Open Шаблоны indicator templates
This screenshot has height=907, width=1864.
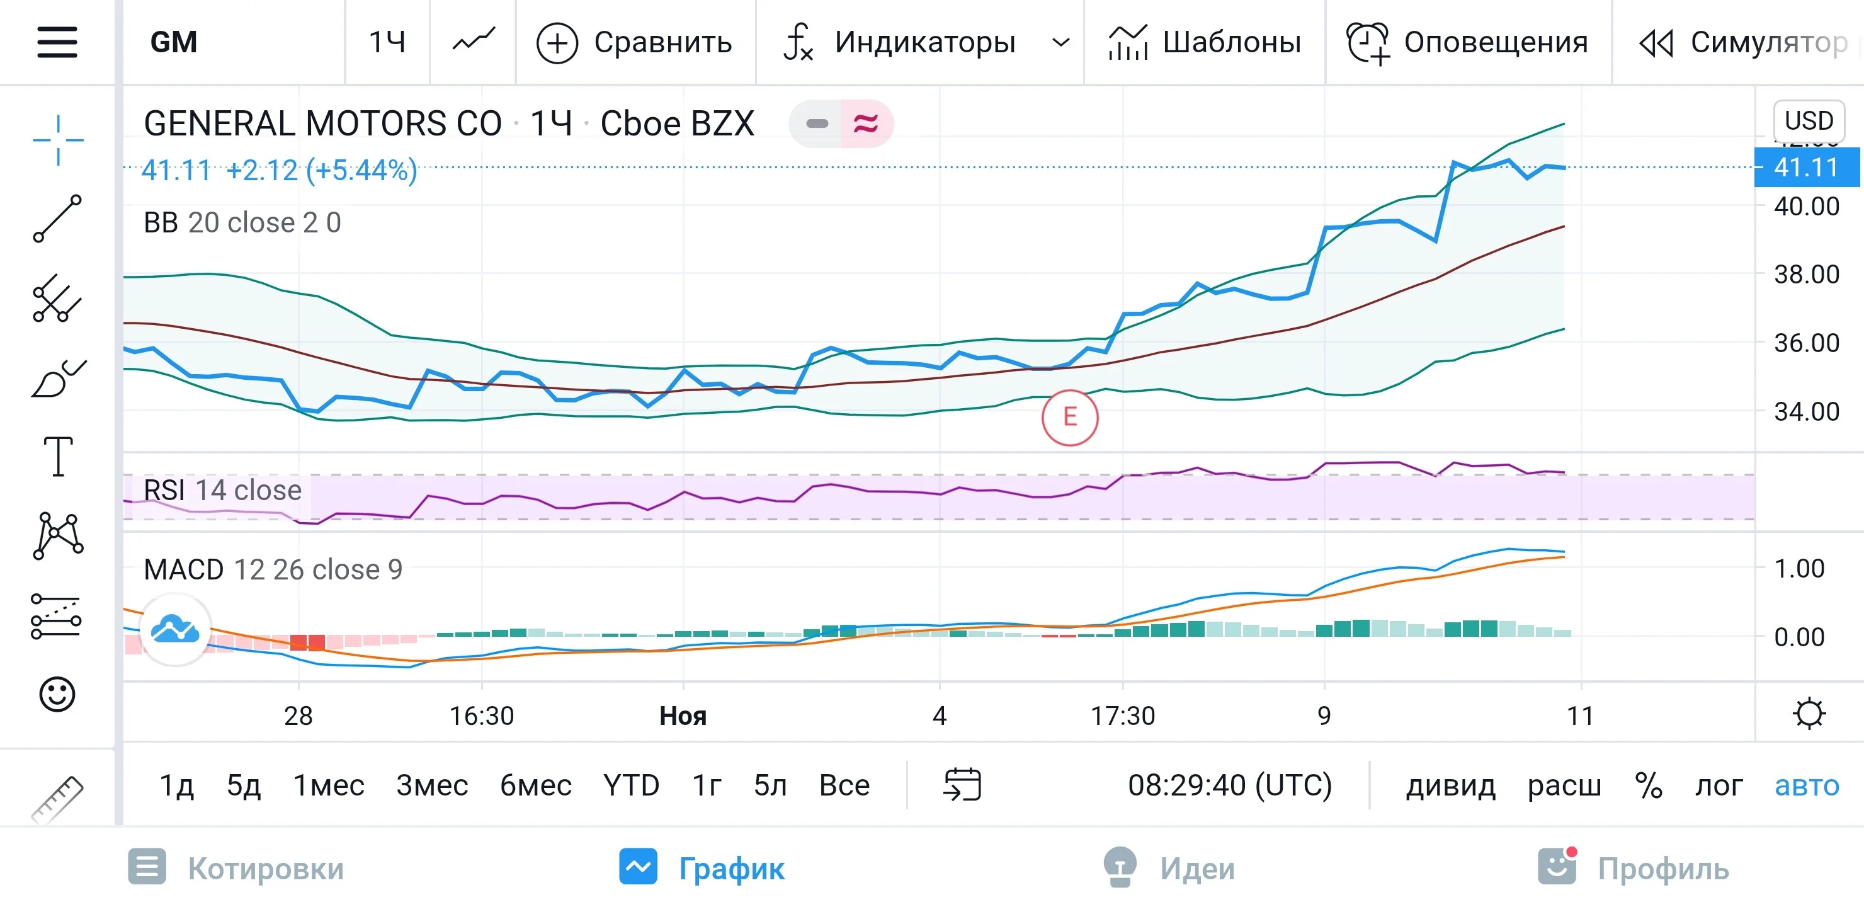(x=1205, y=42)
